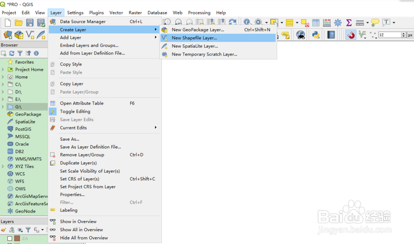
Task: Expand the XYZ Tiles tree node
Action: coord(2,166)
